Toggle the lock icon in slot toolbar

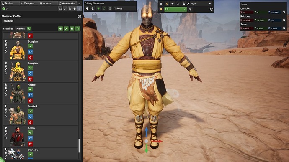(x=79, y=9)
